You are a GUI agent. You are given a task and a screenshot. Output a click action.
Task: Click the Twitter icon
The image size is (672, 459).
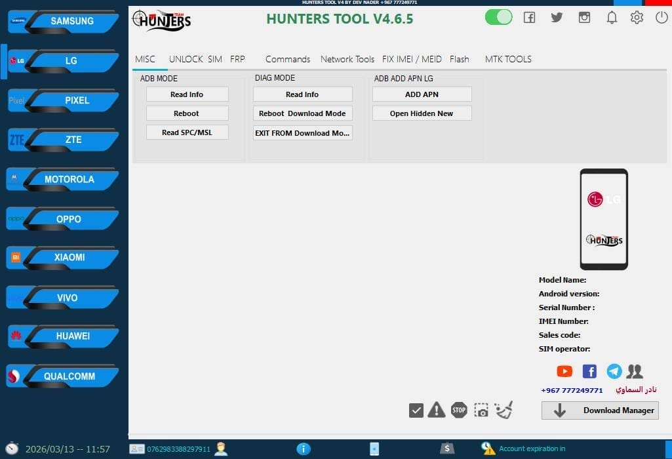point(557,18)
